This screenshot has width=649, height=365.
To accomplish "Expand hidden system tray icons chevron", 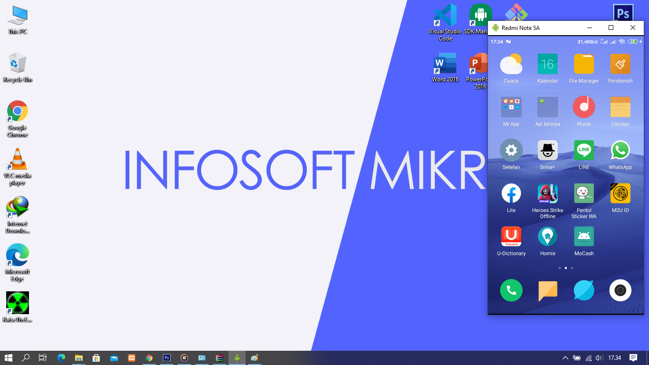I will [565, 358].
